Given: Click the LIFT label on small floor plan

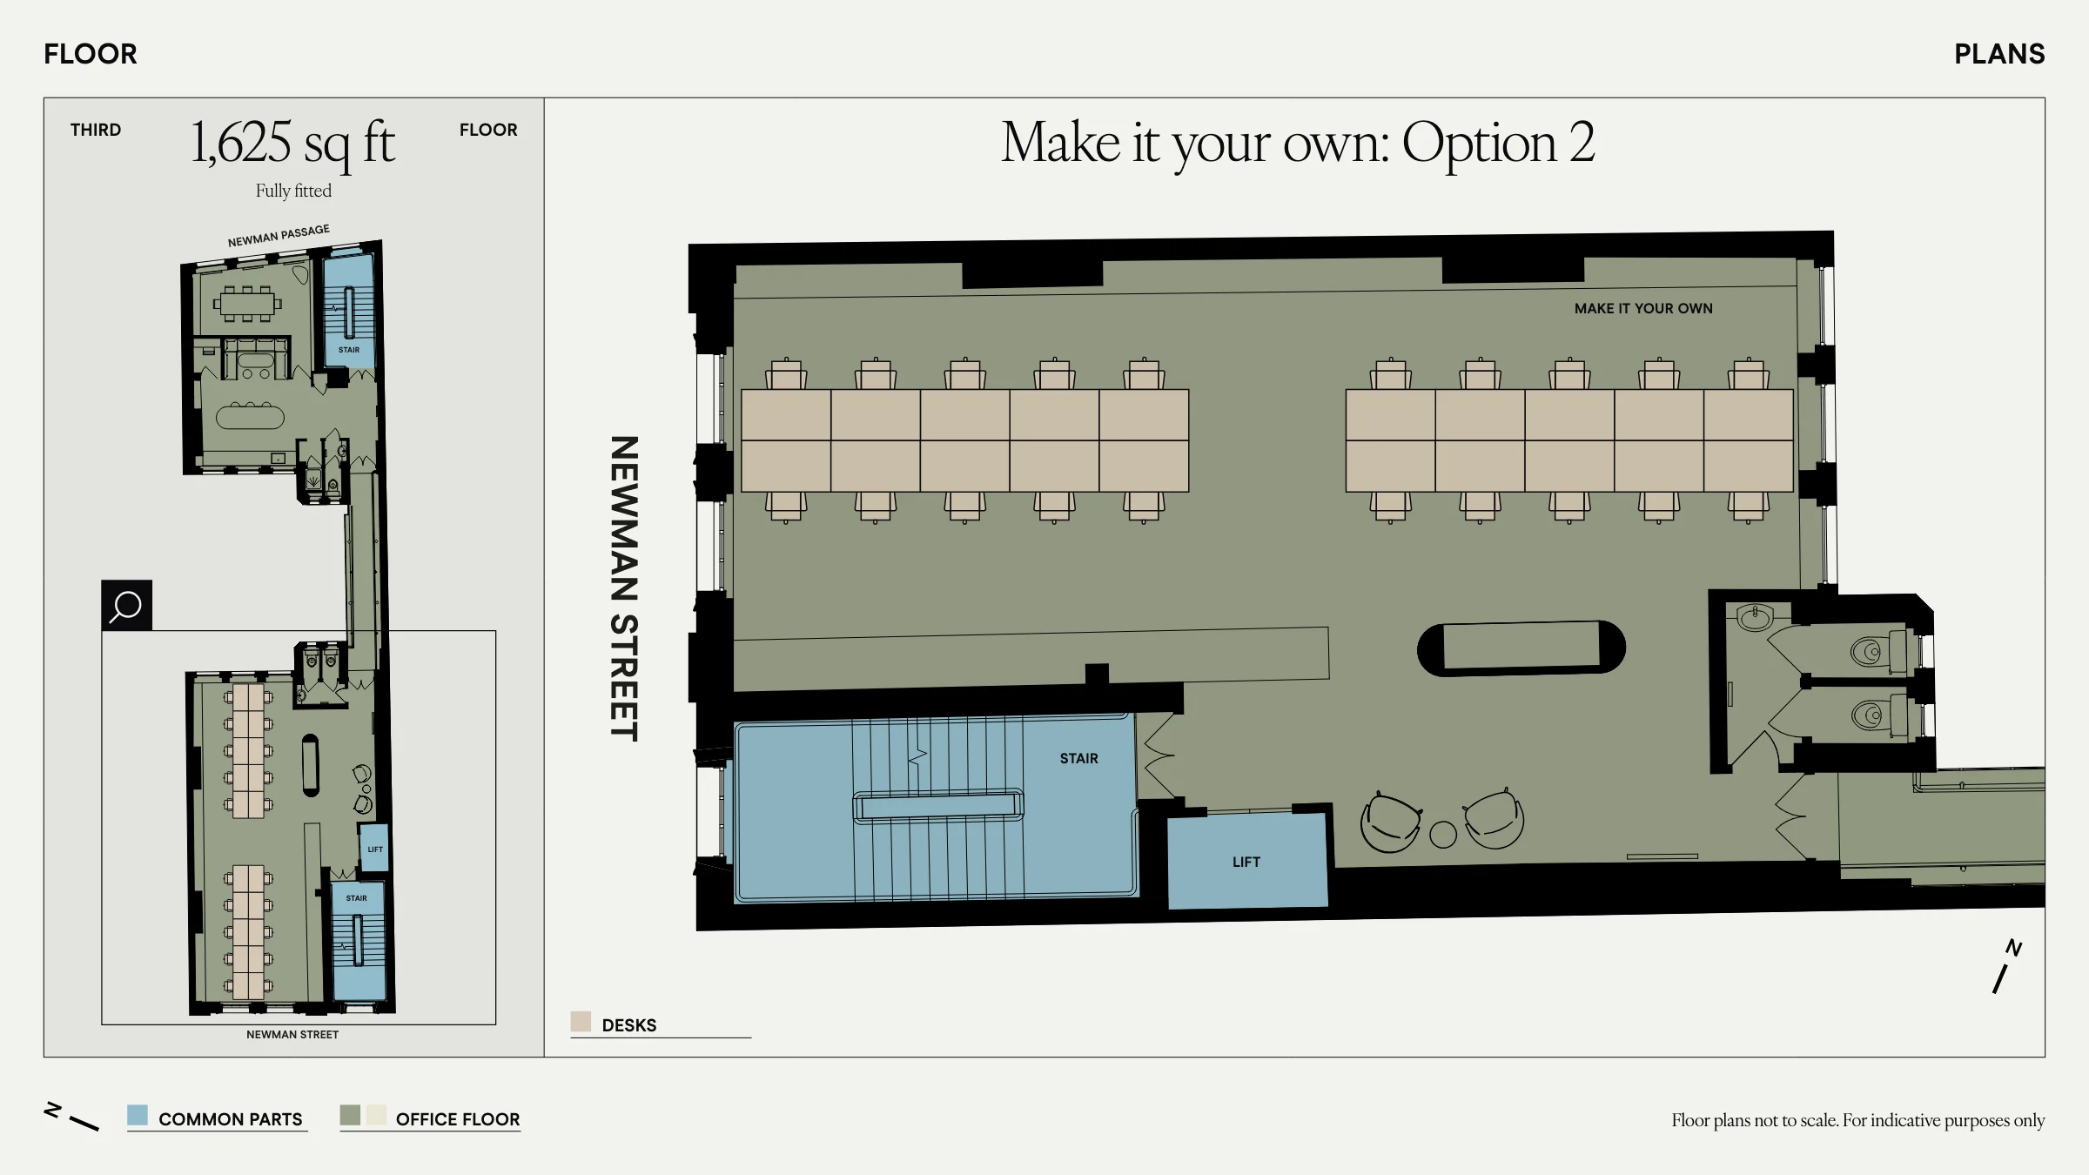Looking at the screenshot, I should point(375,849).
